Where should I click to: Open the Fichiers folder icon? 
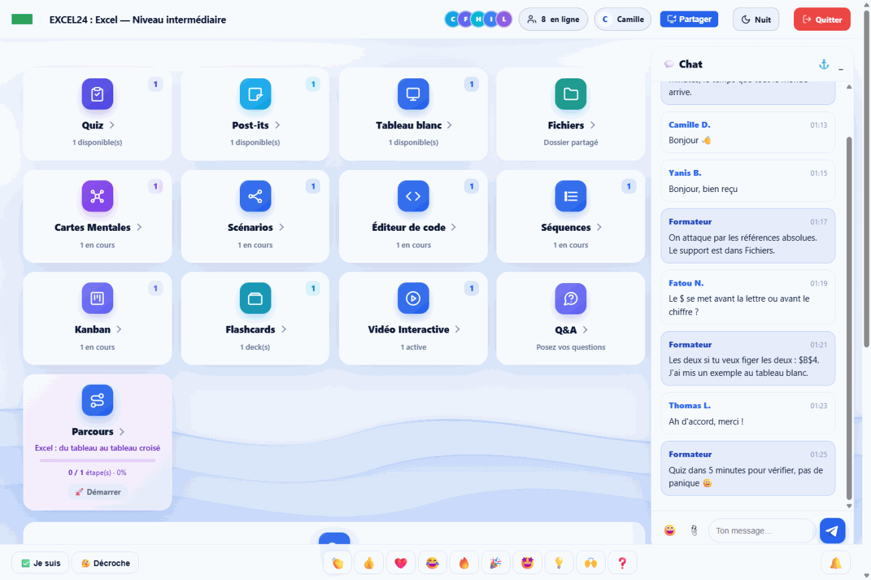point(571,94)
